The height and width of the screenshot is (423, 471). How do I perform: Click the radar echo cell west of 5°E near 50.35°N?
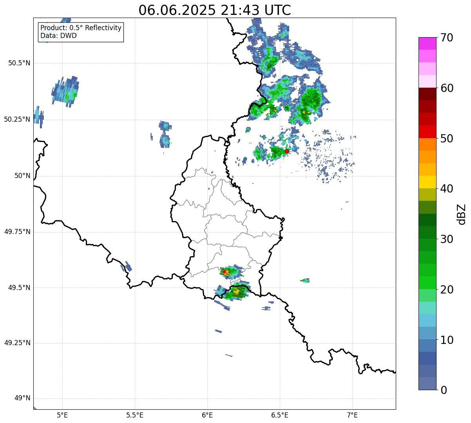(x=65, y=92)
